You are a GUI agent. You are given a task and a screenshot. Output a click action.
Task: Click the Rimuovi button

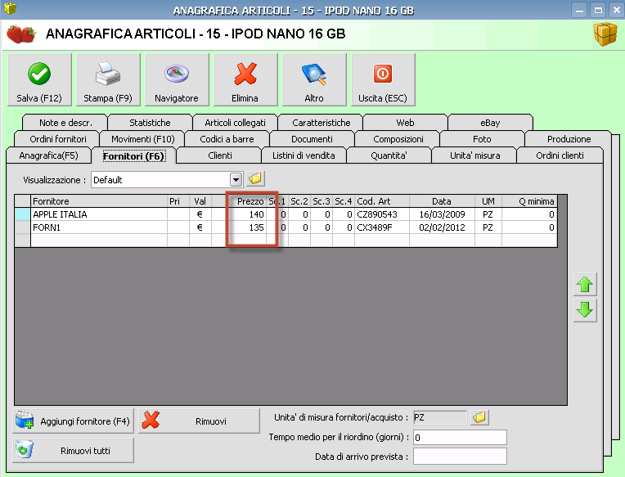[199, 421]
